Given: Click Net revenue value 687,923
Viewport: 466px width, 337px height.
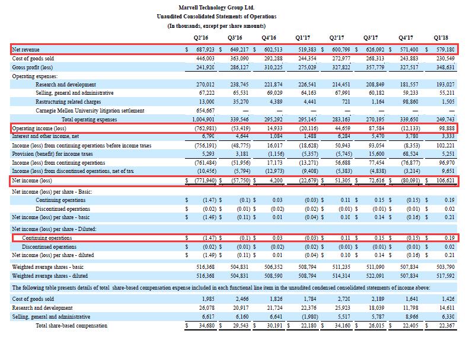Looking at the screenshot, I should tap(205, 50).
